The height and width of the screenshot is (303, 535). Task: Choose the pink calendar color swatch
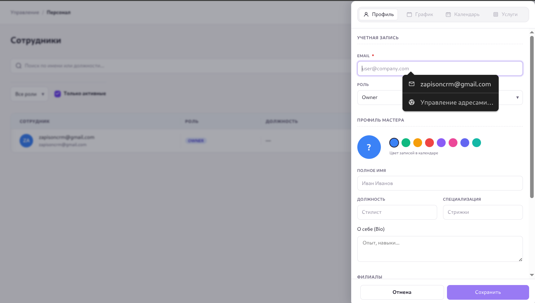click(453, 143)
